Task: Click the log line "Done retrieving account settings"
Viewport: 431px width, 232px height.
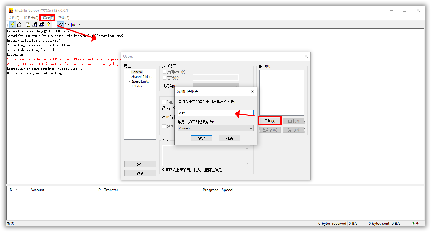Action: tap(35, 73)
